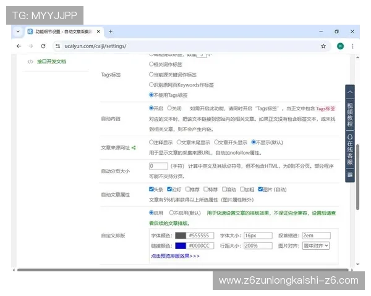Open 点击预览排版效果>>> link

click(x=176, y=256)
